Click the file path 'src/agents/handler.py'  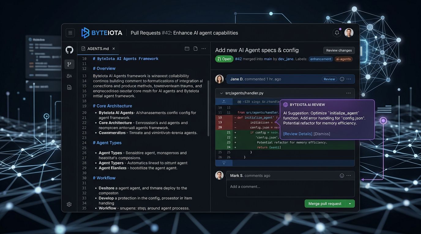pos(244,93)
